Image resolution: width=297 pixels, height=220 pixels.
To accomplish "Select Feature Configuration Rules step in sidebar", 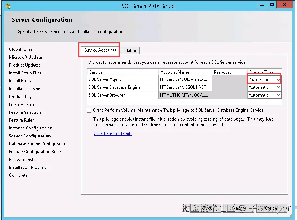I will click(35, 152).
